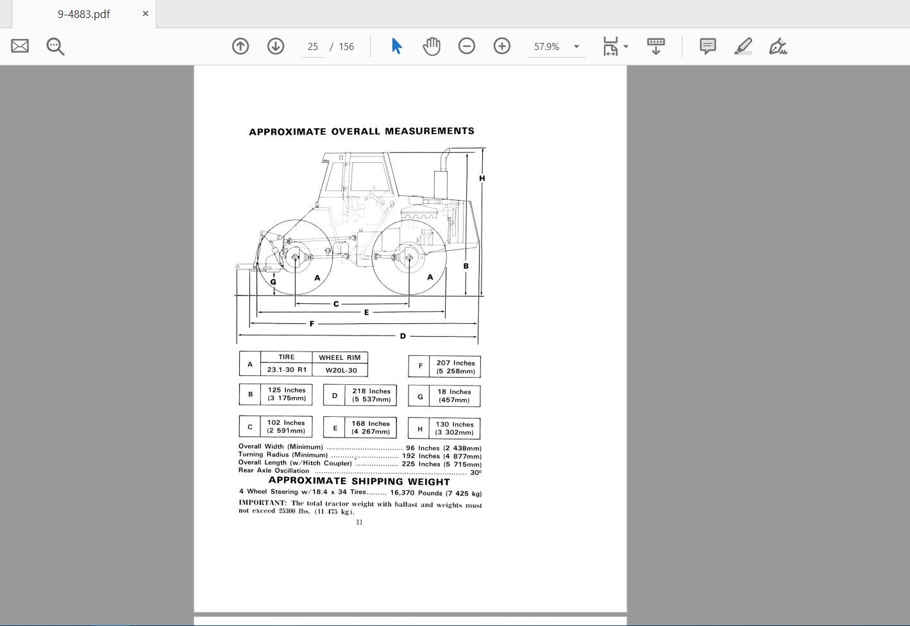This screenshot has height=626, width=910.
Task: Activate the text selection arrow tool
Action: click(x=396, y=46)
